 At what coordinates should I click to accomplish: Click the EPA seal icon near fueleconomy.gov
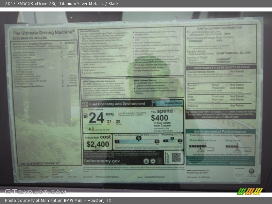pyautogui.click(x=146, y=161)
